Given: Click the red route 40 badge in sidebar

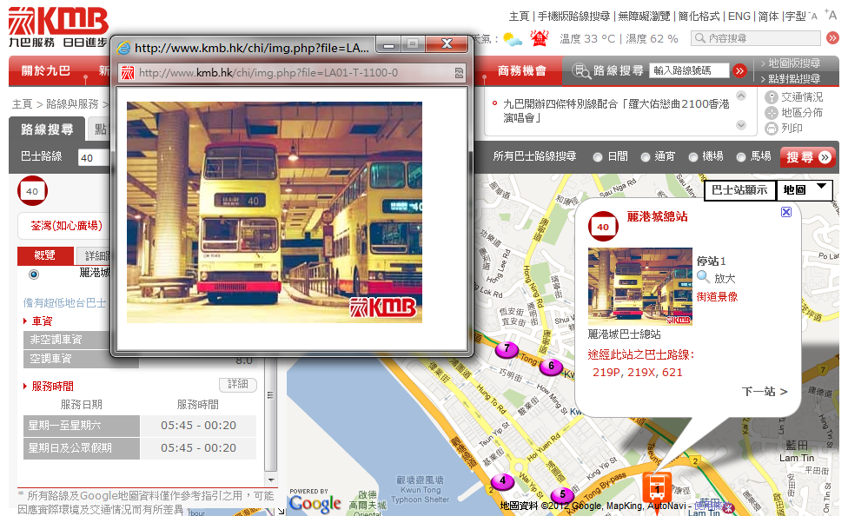Looking at the screenshot, I should 32,191.
